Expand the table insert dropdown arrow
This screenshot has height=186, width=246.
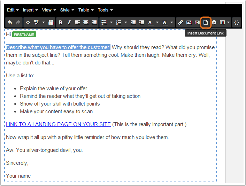click(228, 22)
